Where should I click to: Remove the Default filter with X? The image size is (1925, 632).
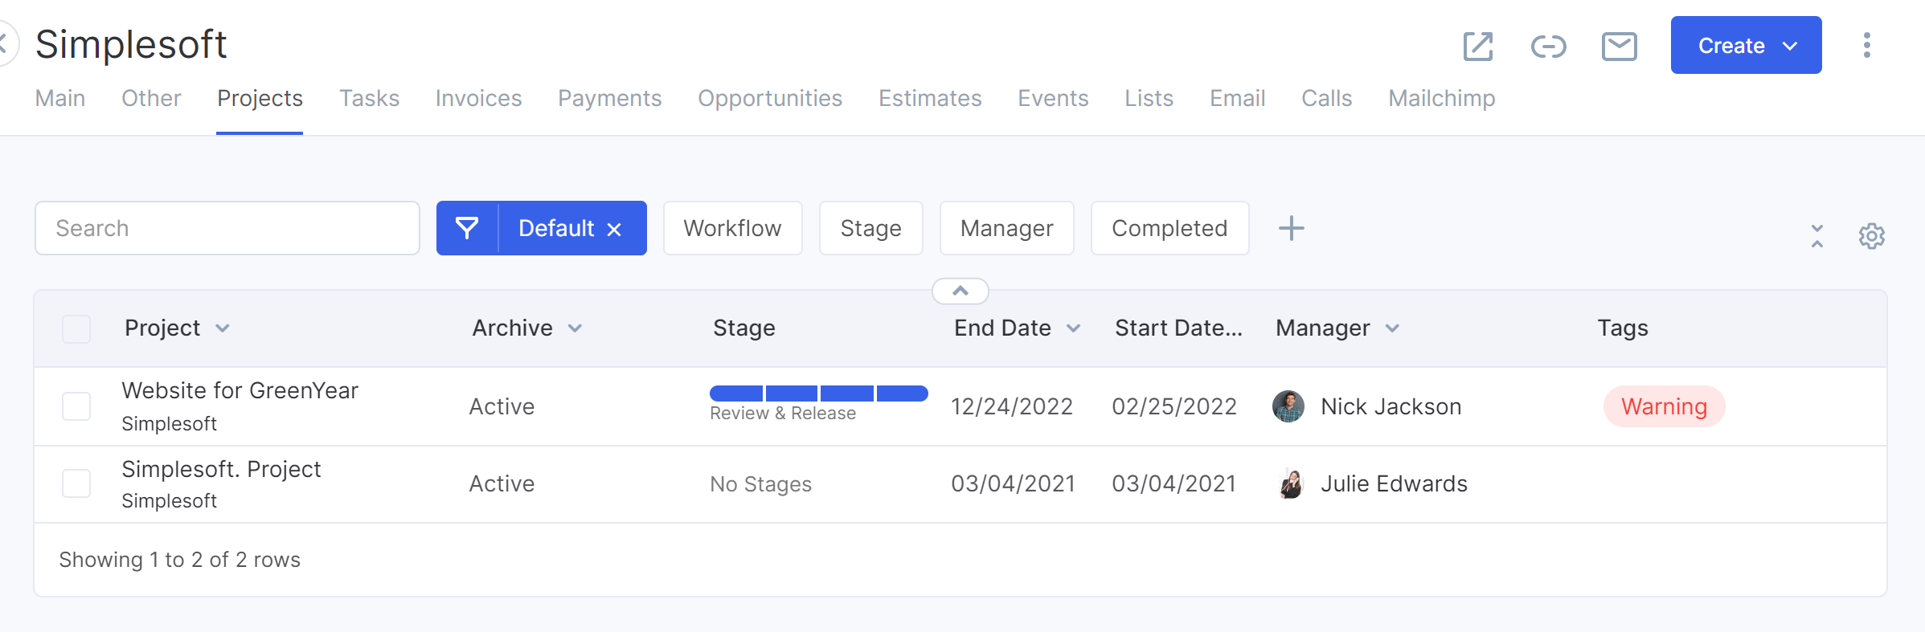point(614,230)
